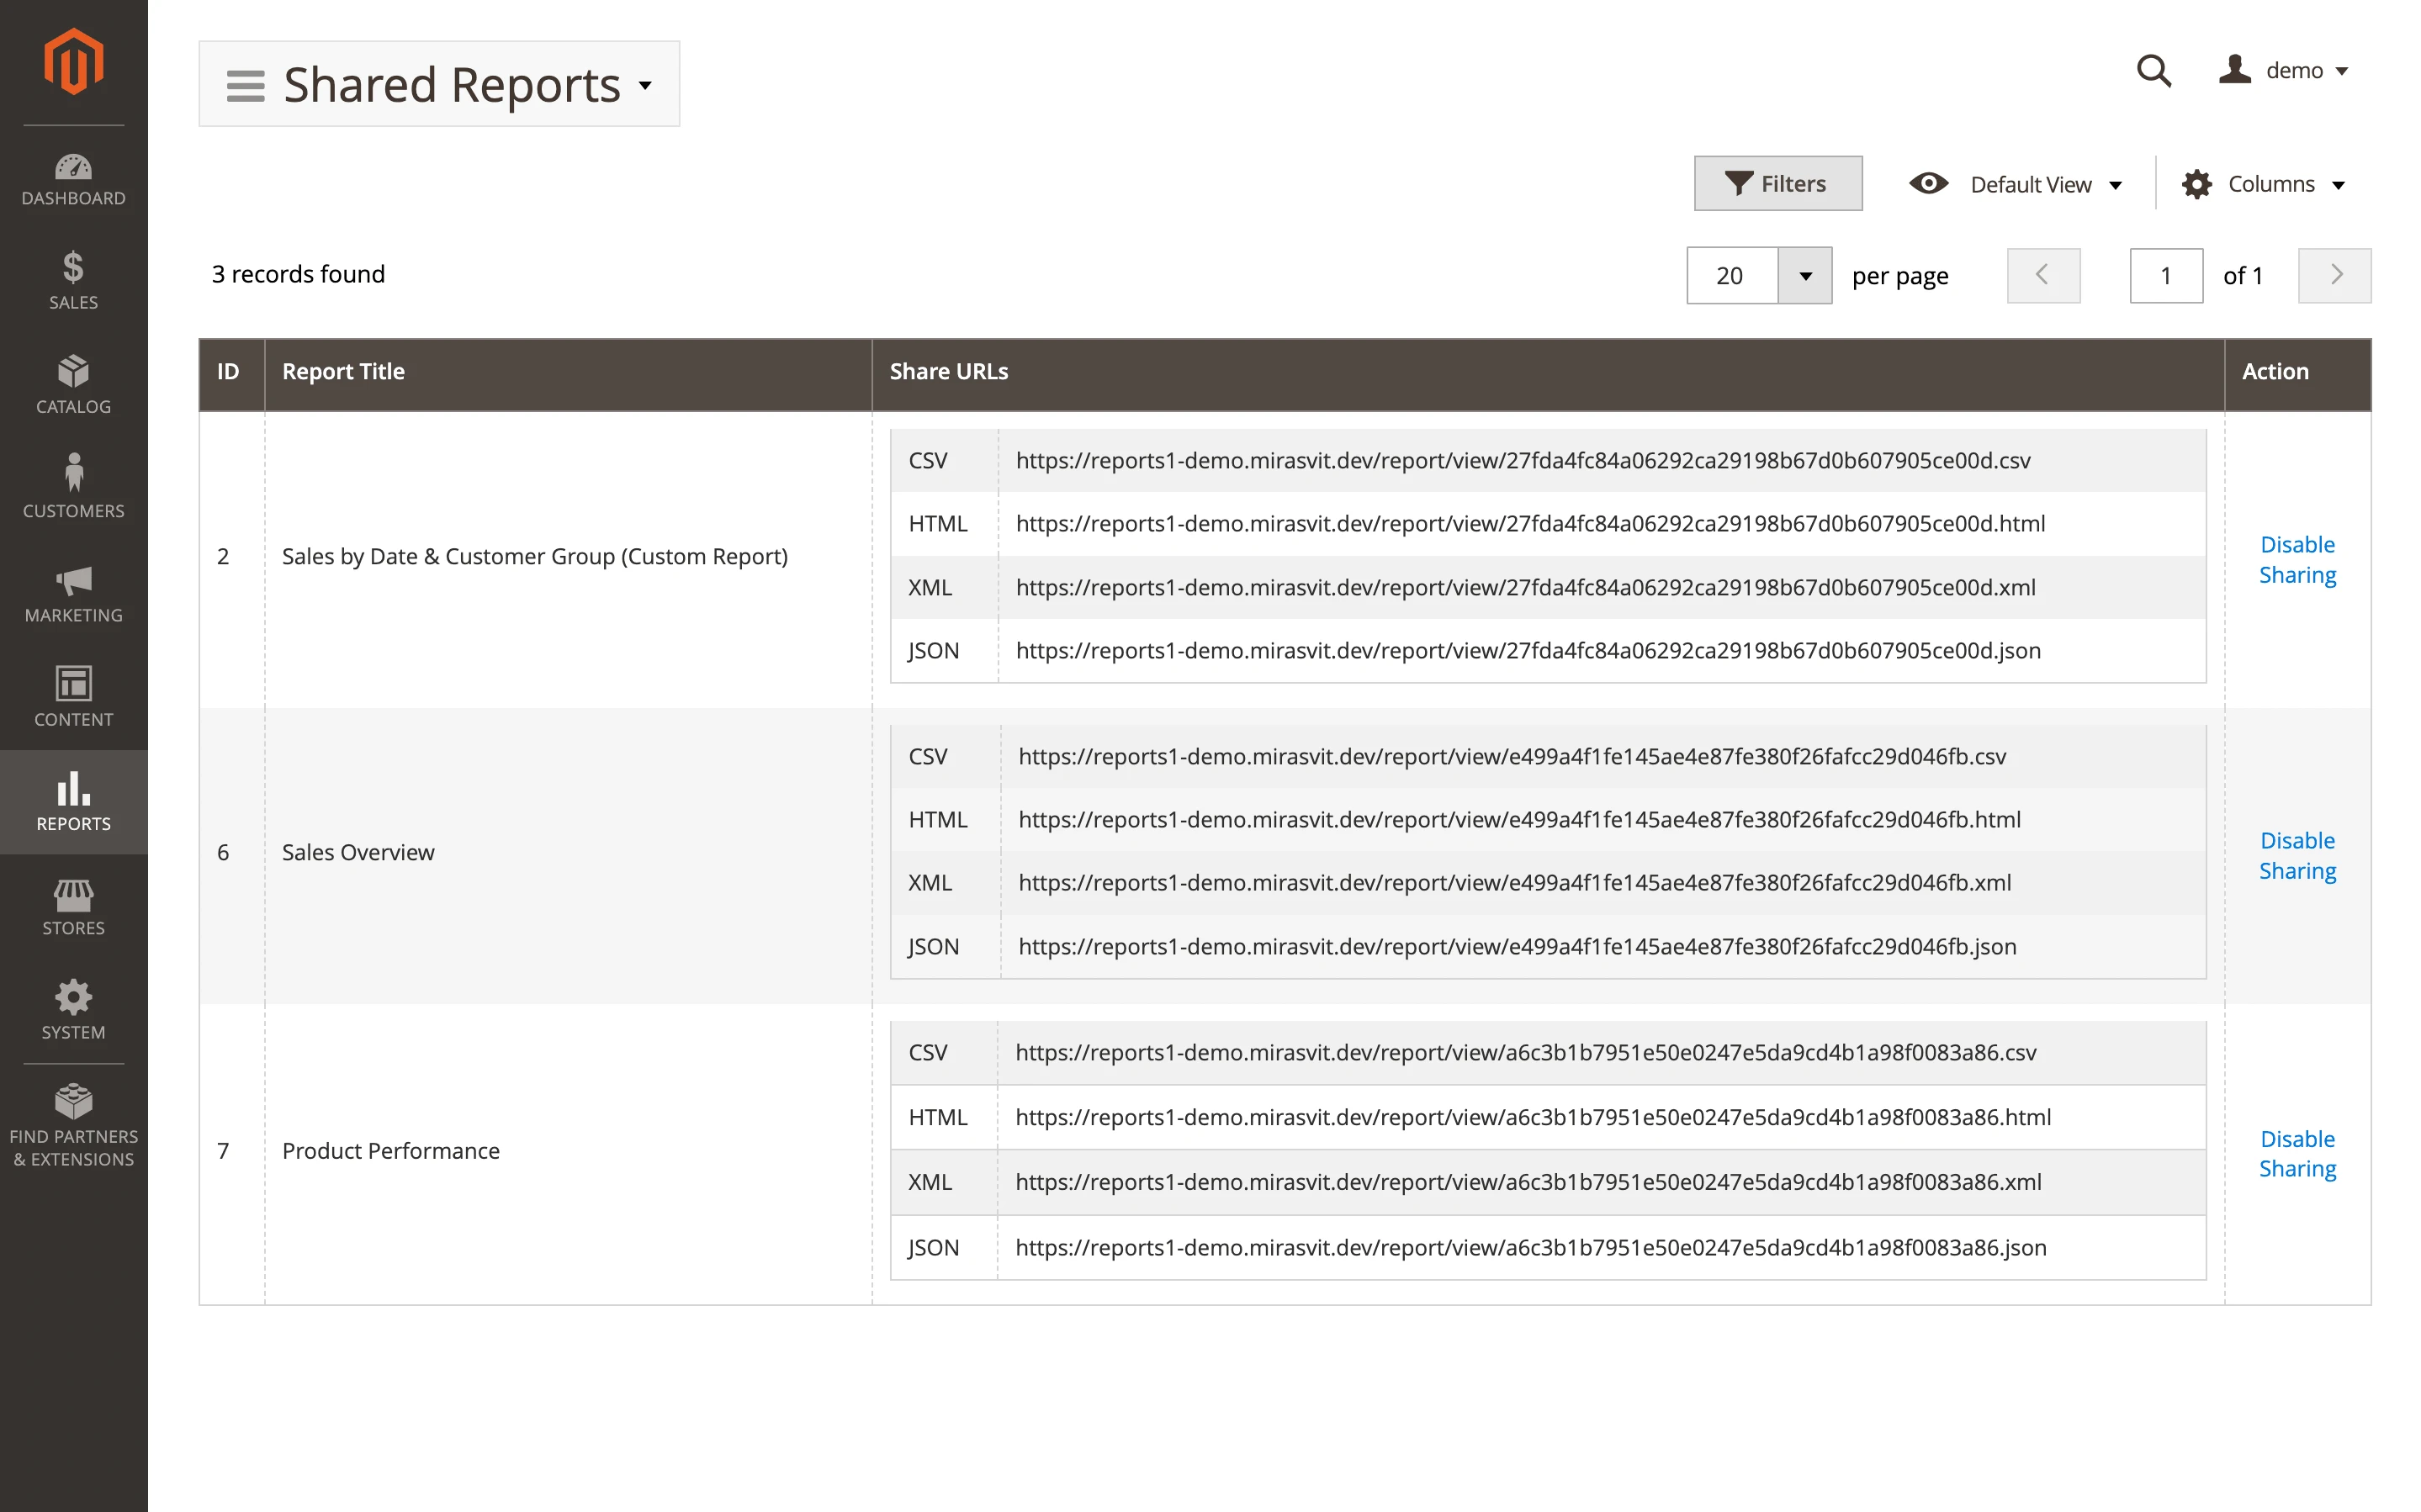This screenshot has width=2421, height=1512.
Task: Open the Filters panel
Action: 1777,182
